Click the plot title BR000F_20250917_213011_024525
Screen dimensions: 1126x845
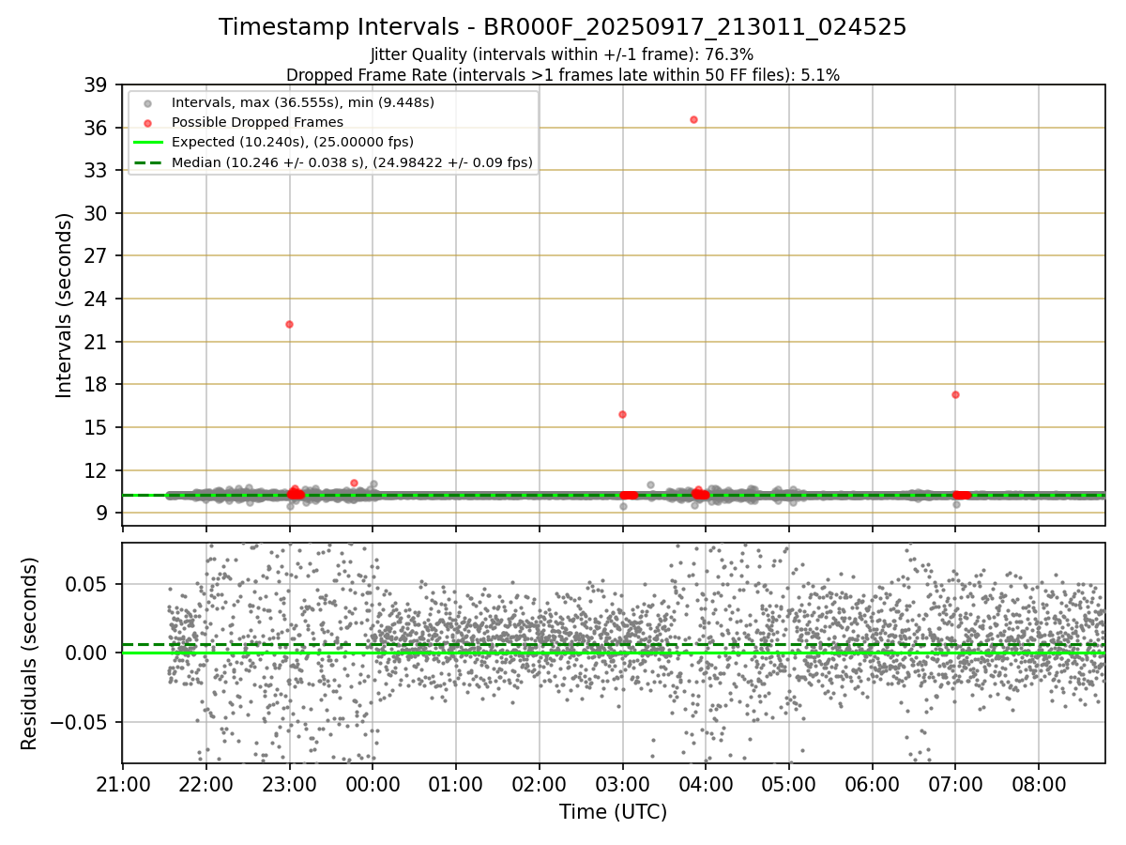pos(563,27)
